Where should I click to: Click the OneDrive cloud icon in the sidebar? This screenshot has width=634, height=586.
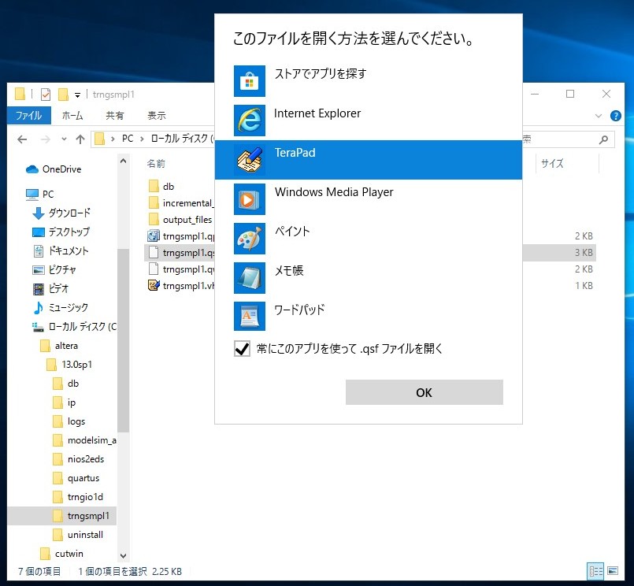[32, 169]
